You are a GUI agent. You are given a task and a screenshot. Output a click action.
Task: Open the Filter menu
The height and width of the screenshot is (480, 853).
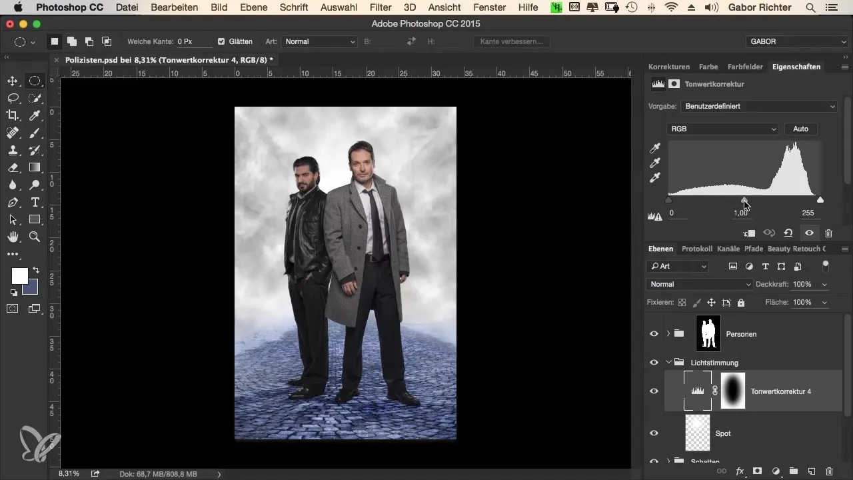click(x=381, y=7)
